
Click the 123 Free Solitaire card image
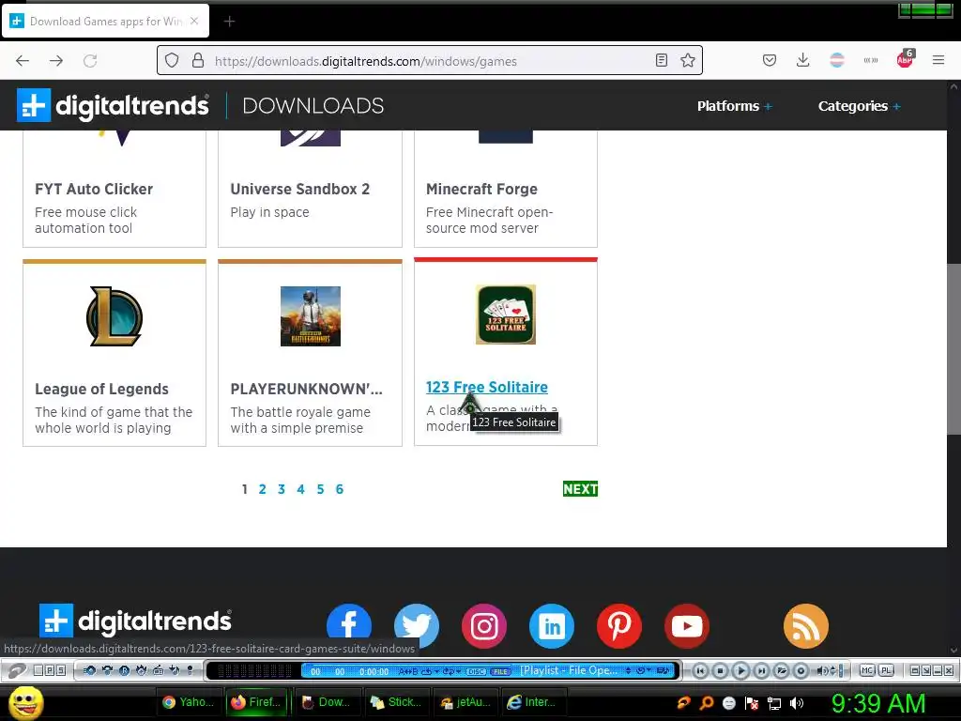(x=506, y=314)
